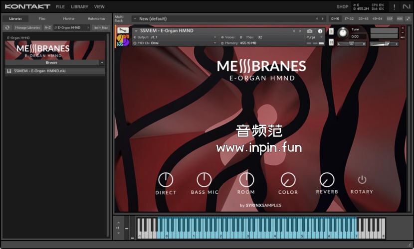Image resolution: width=414 pixels, height=249 pixels.
Task: Switch to the Automation tab
Action: [x=96, y=19]
